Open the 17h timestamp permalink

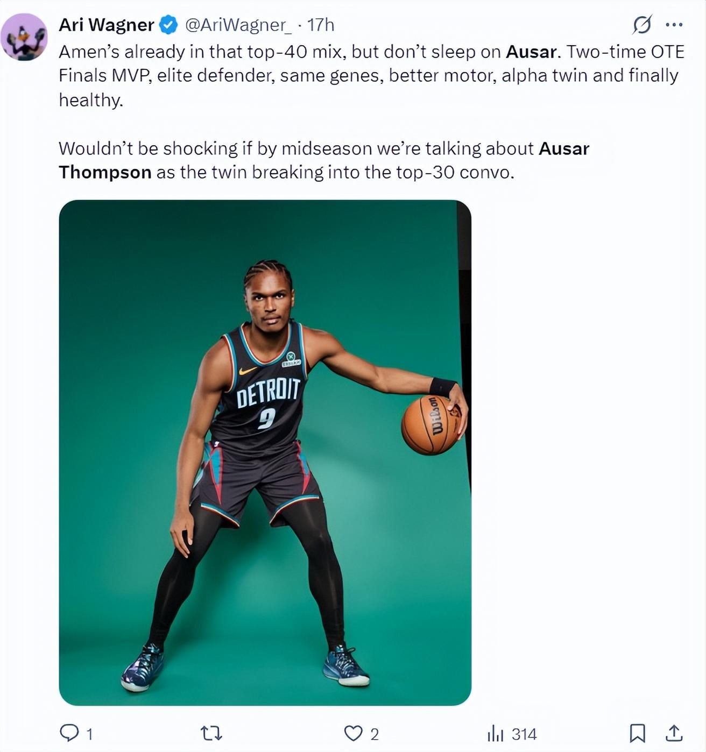[321, 25]
